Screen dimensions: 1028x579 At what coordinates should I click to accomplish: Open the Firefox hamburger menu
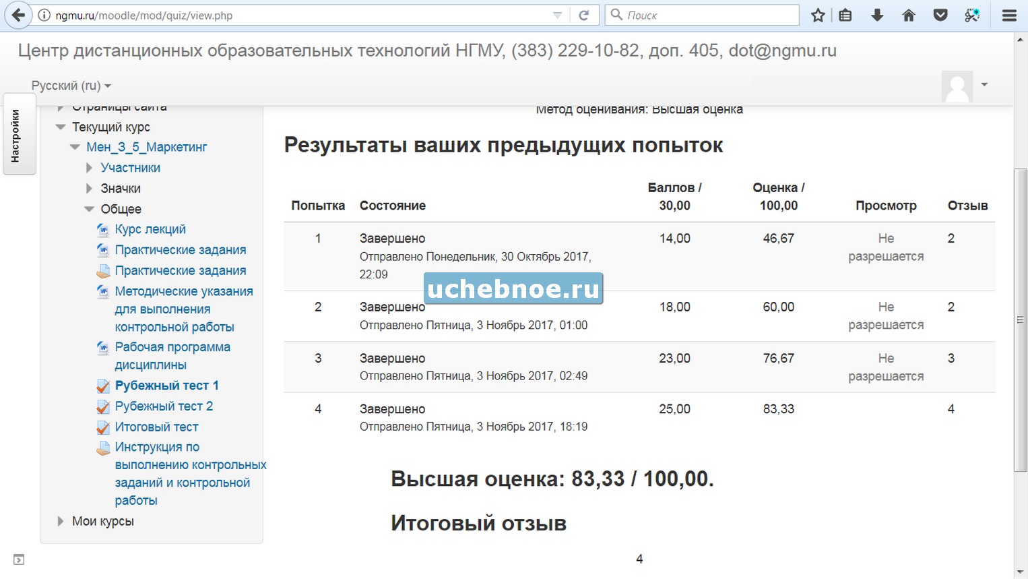pos(1009,15)
